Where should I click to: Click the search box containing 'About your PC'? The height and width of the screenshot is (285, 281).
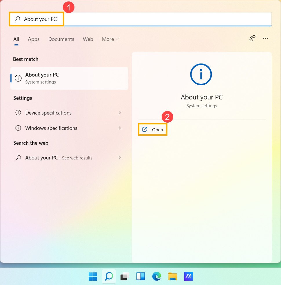(140, 19)
